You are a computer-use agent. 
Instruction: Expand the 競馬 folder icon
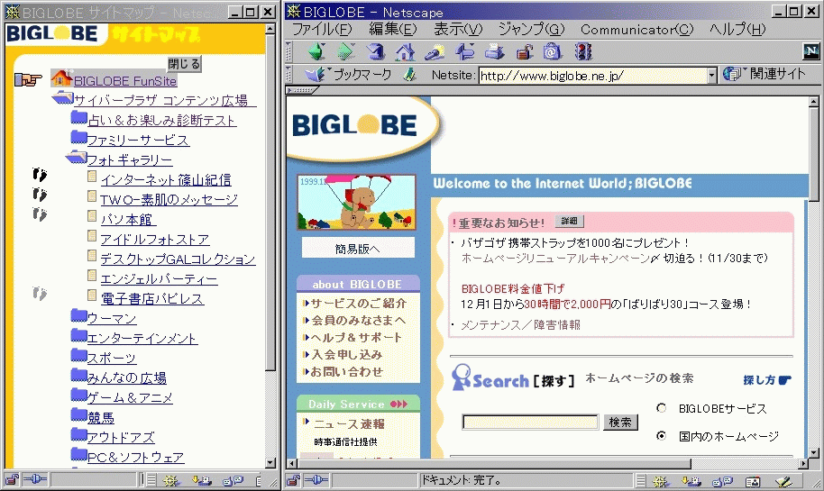tap(78, 414)
